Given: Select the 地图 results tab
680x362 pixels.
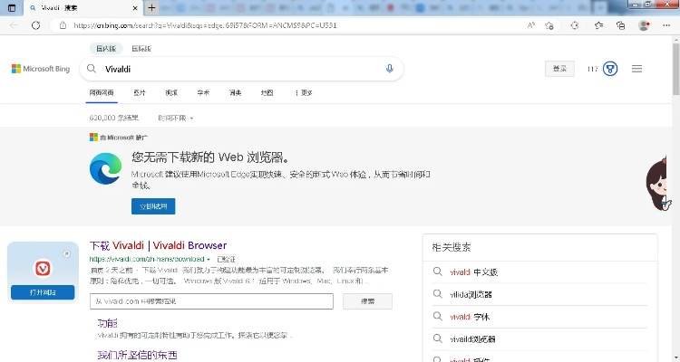Looking at the screenshot, I should (267, 92).
